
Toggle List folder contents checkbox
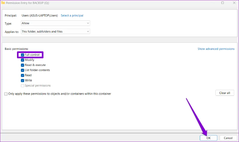click(x=22, y=70)
